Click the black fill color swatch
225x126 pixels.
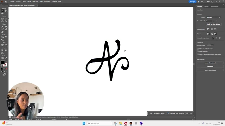3,62
